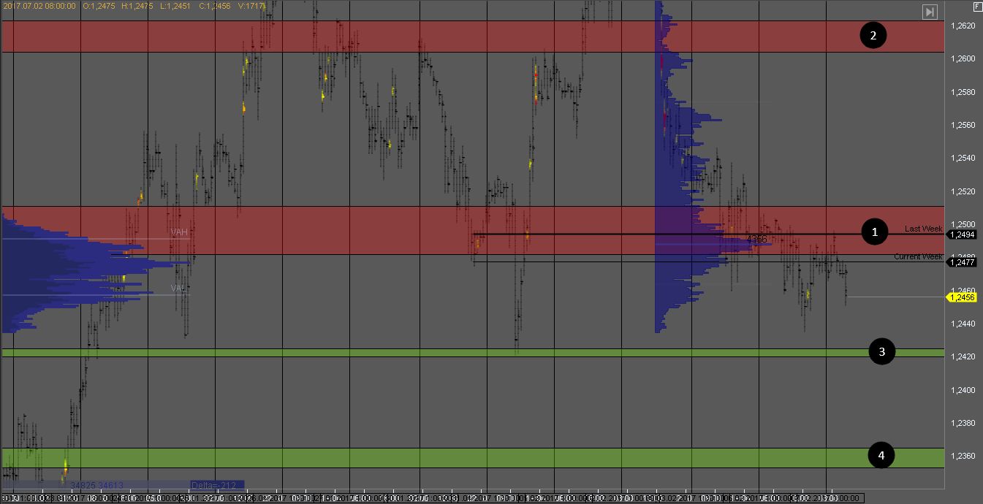This screenshot has width=983, height=504.
Task: Click the numbered marker 4
Action: tap(881, 456)
